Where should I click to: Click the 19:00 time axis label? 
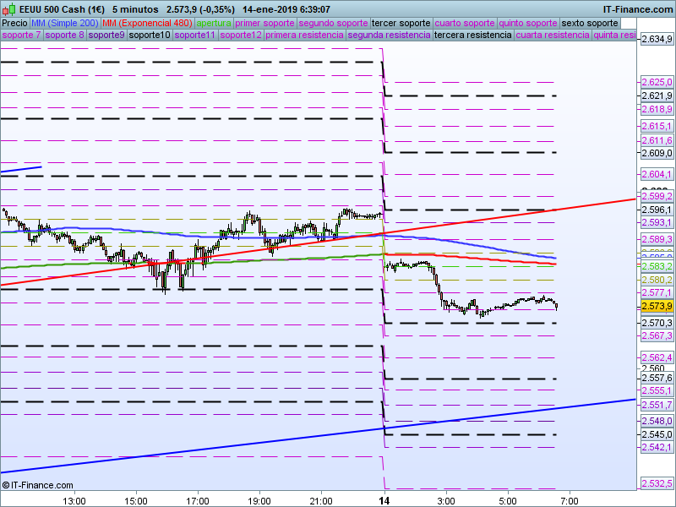[x=259, y=501]
